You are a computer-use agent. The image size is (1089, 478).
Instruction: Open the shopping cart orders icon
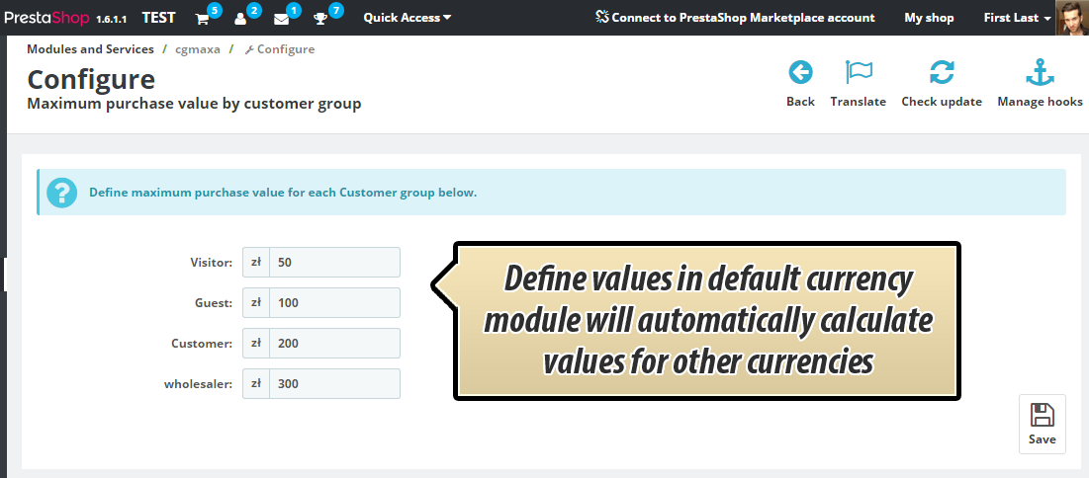pyautogui.click(x=204, y=18)
